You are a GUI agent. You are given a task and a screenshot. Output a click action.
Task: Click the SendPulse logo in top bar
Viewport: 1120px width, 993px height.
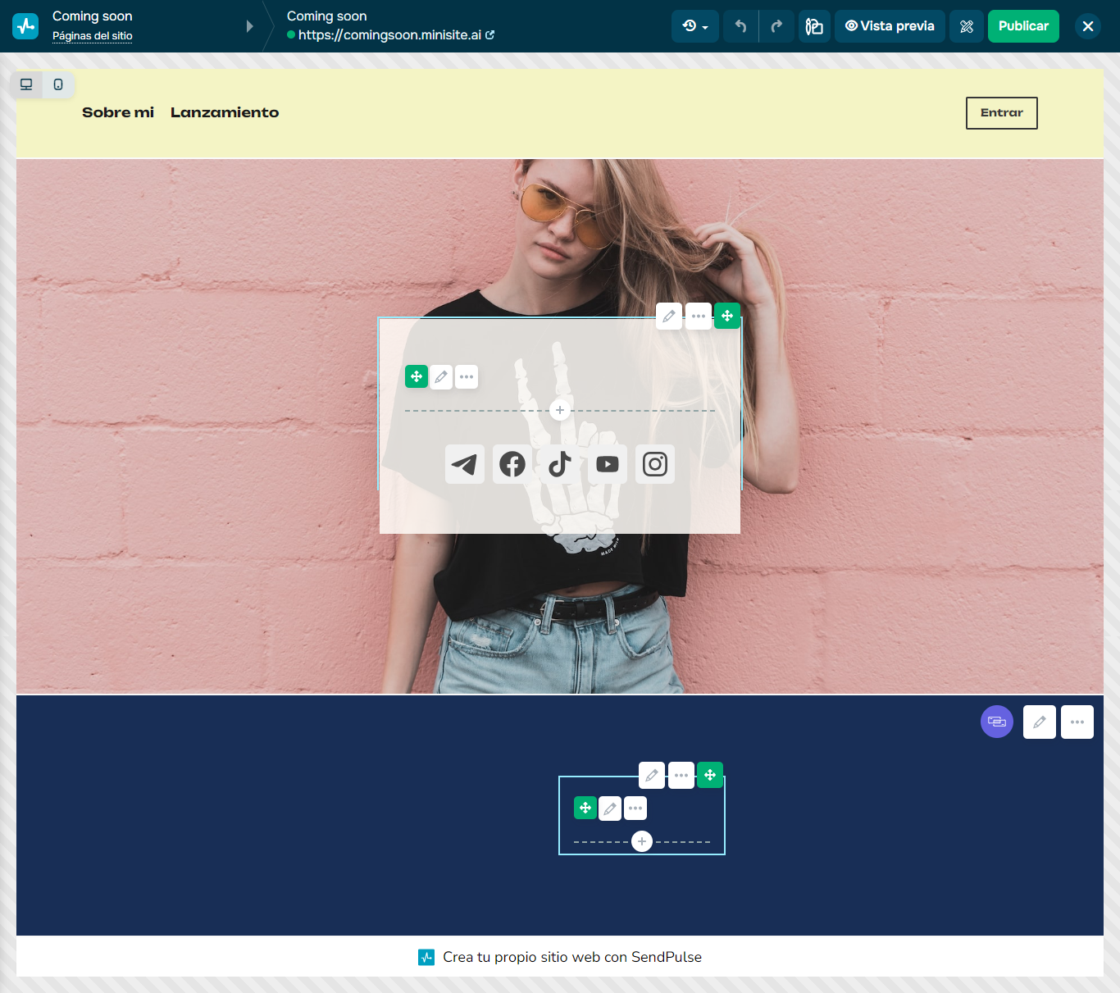point(25,25)
